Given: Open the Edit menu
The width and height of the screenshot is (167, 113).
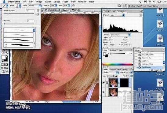Looking at the screenshot, I should click(31, 2).
